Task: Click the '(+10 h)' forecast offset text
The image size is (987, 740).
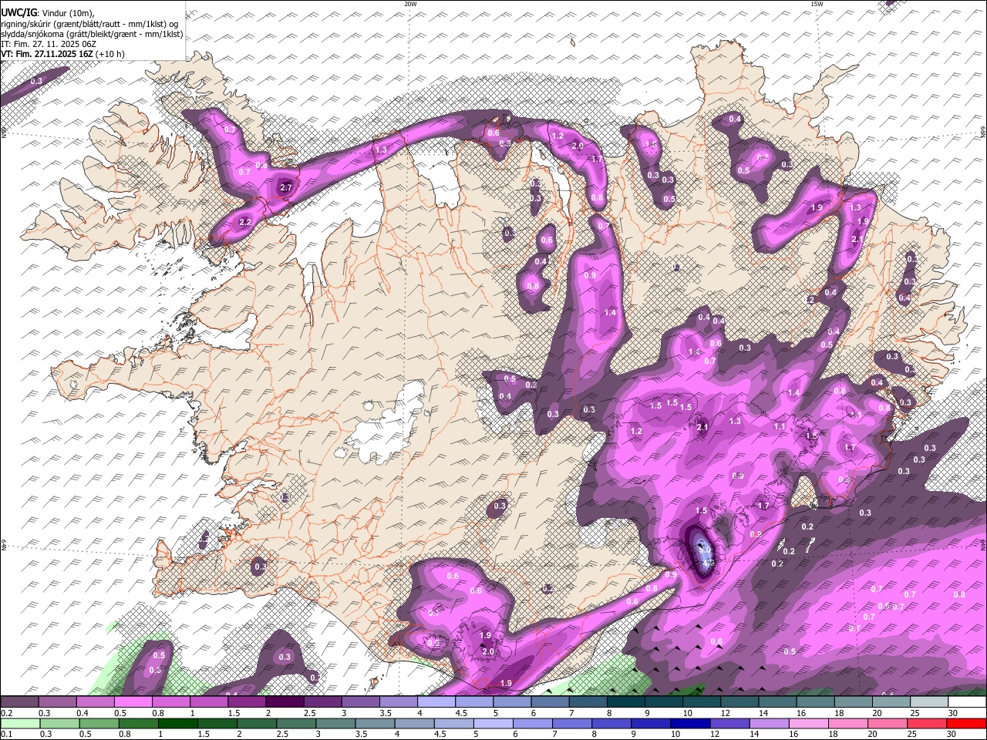Action: [110, 54]
